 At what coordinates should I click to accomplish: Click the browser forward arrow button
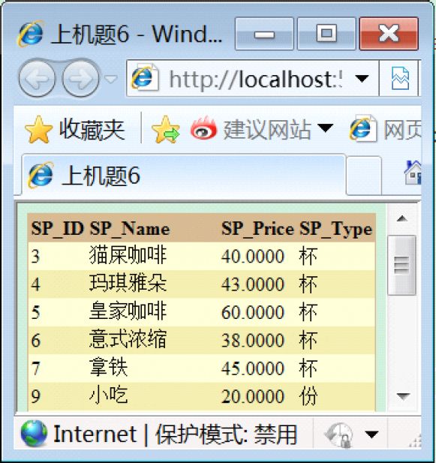click(x=80, y=79)
